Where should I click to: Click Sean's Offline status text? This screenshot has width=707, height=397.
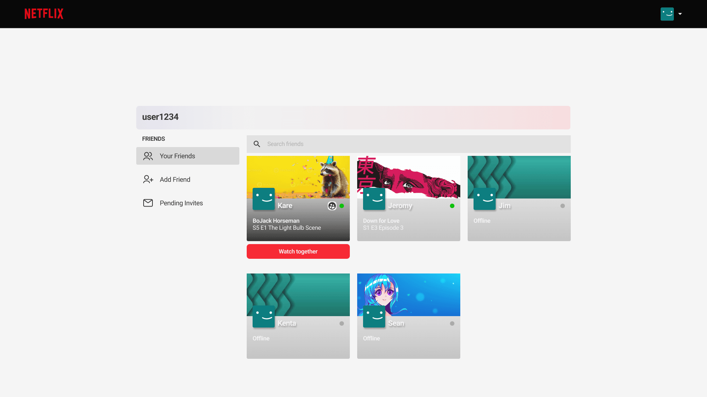pyautogui.click(x=372, y=339)
